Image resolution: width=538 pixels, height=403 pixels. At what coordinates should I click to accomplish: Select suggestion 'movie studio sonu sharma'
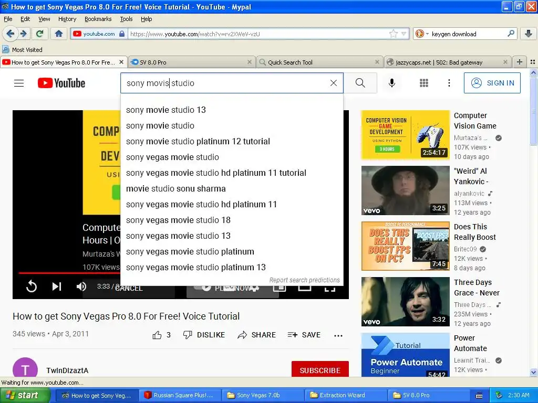232,189
